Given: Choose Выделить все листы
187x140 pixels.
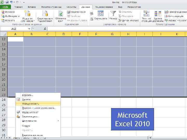Looking at the screenshot, I should (x=38, y=135).
